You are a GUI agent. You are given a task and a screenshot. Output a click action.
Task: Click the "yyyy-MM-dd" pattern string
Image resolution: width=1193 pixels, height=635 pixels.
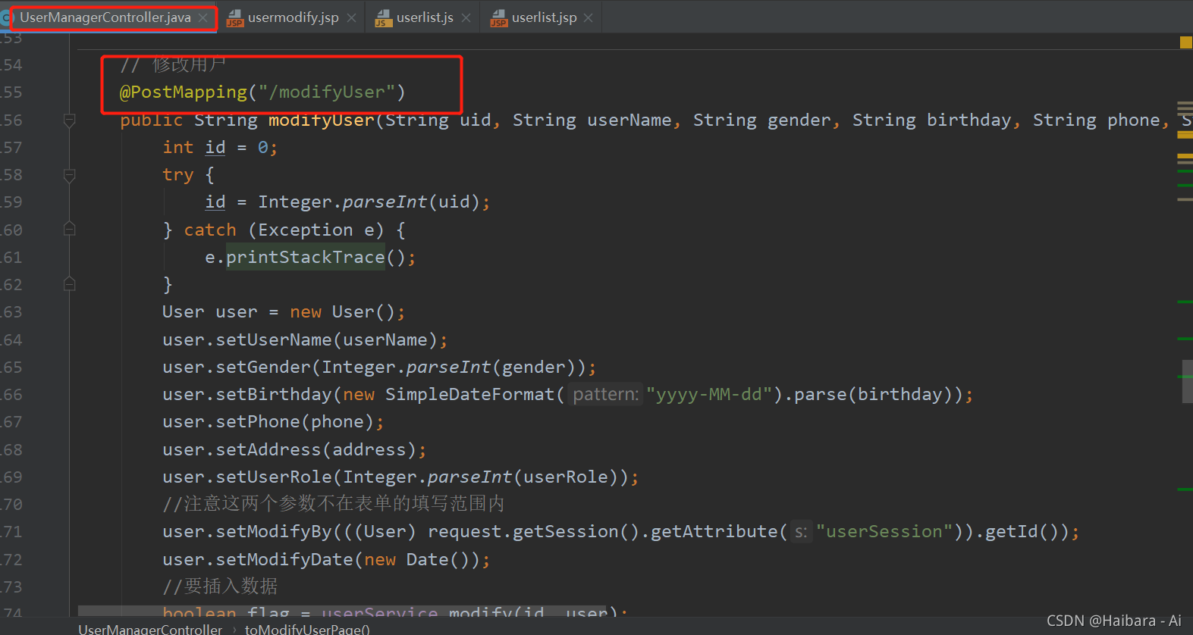[x=709, y=395]
